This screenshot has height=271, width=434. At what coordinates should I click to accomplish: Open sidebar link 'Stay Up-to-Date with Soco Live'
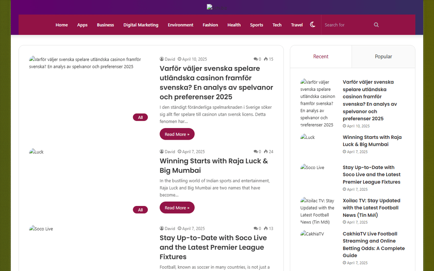[371, 175]
